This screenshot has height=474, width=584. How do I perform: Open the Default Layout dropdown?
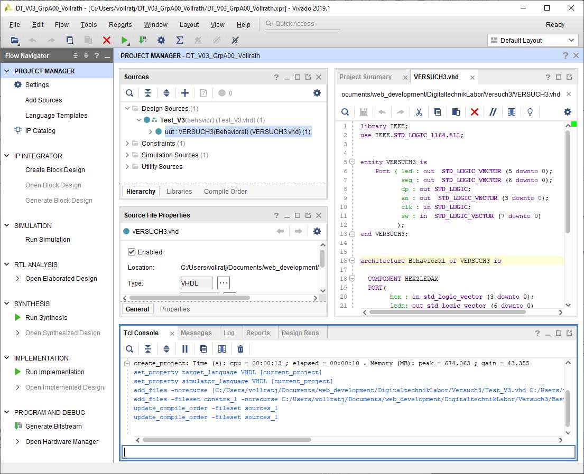tap(532, 40)
